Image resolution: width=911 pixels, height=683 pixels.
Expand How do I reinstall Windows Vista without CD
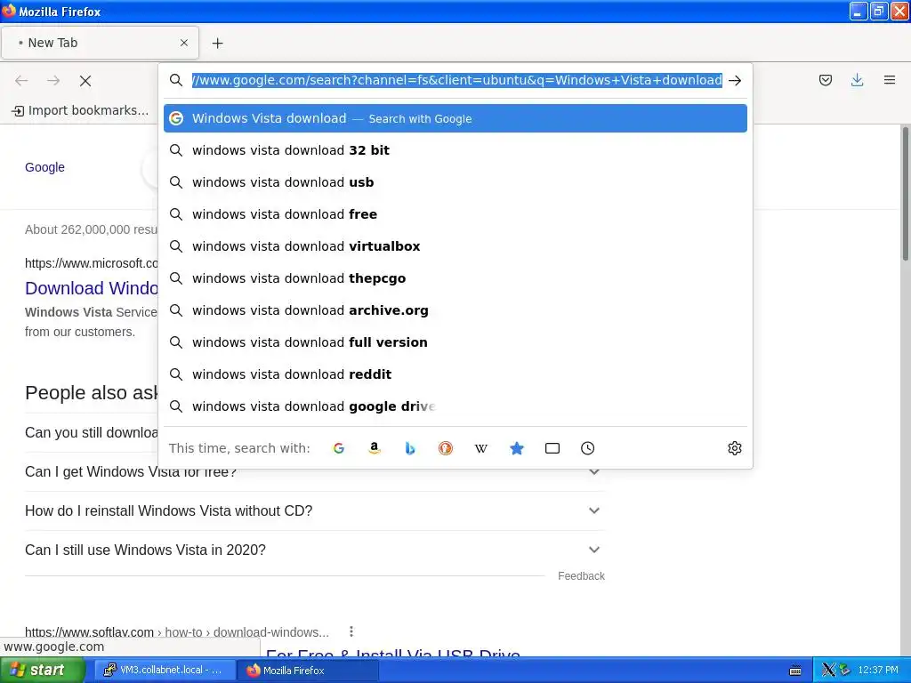(x=315, y=510)
